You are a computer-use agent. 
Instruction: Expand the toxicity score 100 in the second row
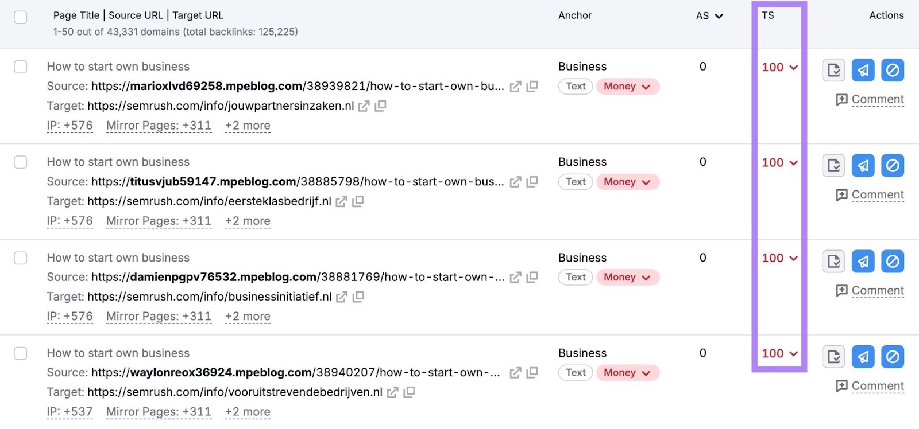tap(779, 163)
